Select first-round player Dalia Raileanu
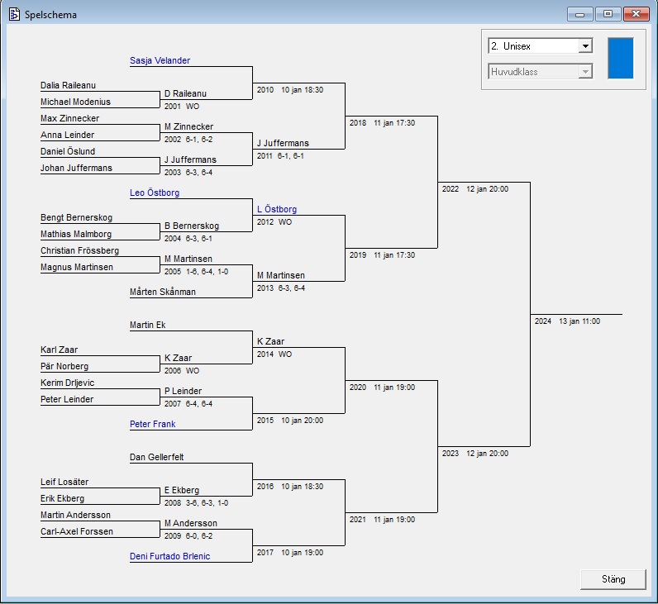The height and width of the screenshot is (604, 658). (x=69, y=85)
